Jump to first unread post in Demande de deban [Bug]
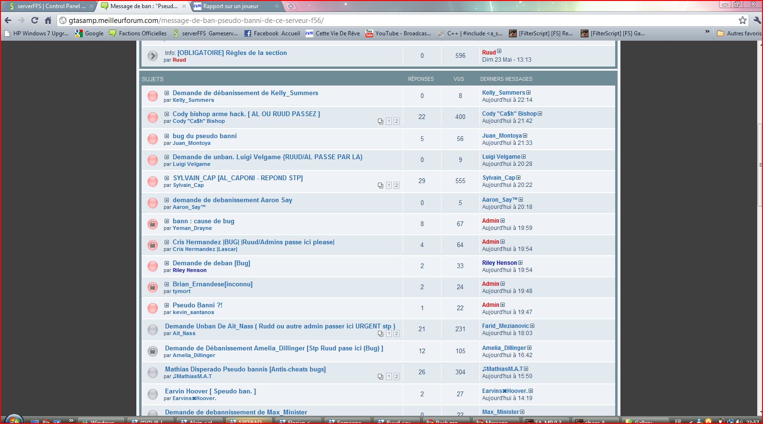The width and height of the screenshot is (763, 424). [x=166, y=263]
